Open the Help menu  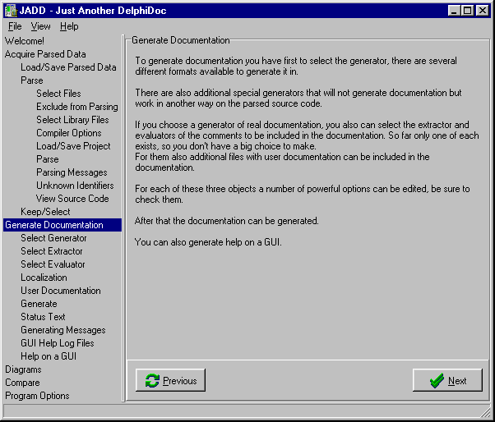(x=69, y=26)
